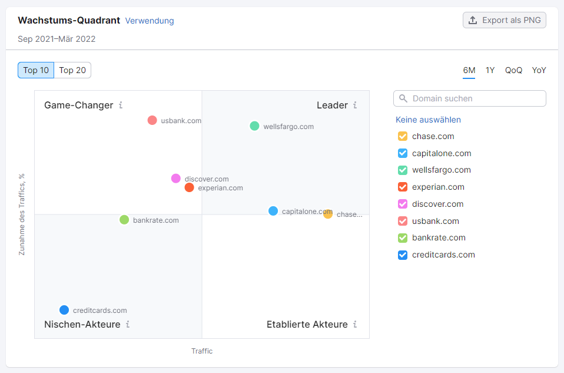Click the export arrow icon in Export als PNG
The image size is (564, 373).
pyautogui.click(x=473, y=19)
